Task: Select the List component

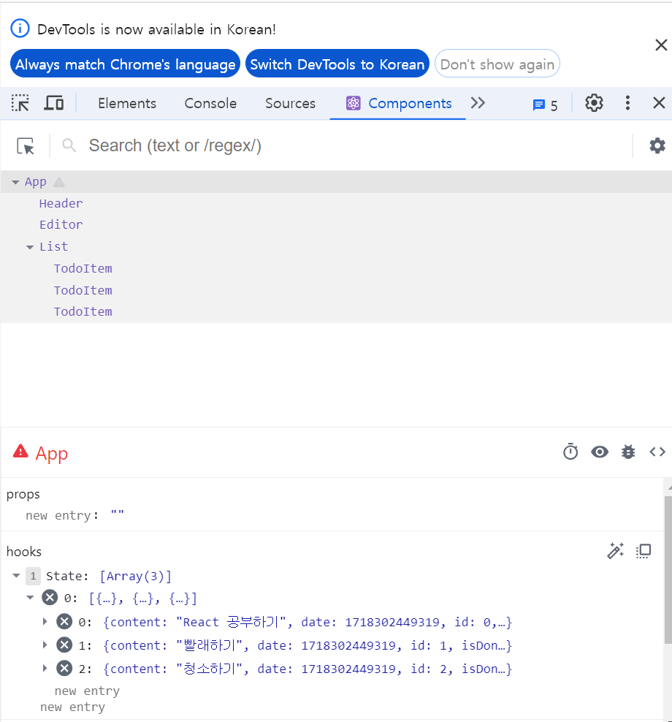Action: click(x=53, y=247)
